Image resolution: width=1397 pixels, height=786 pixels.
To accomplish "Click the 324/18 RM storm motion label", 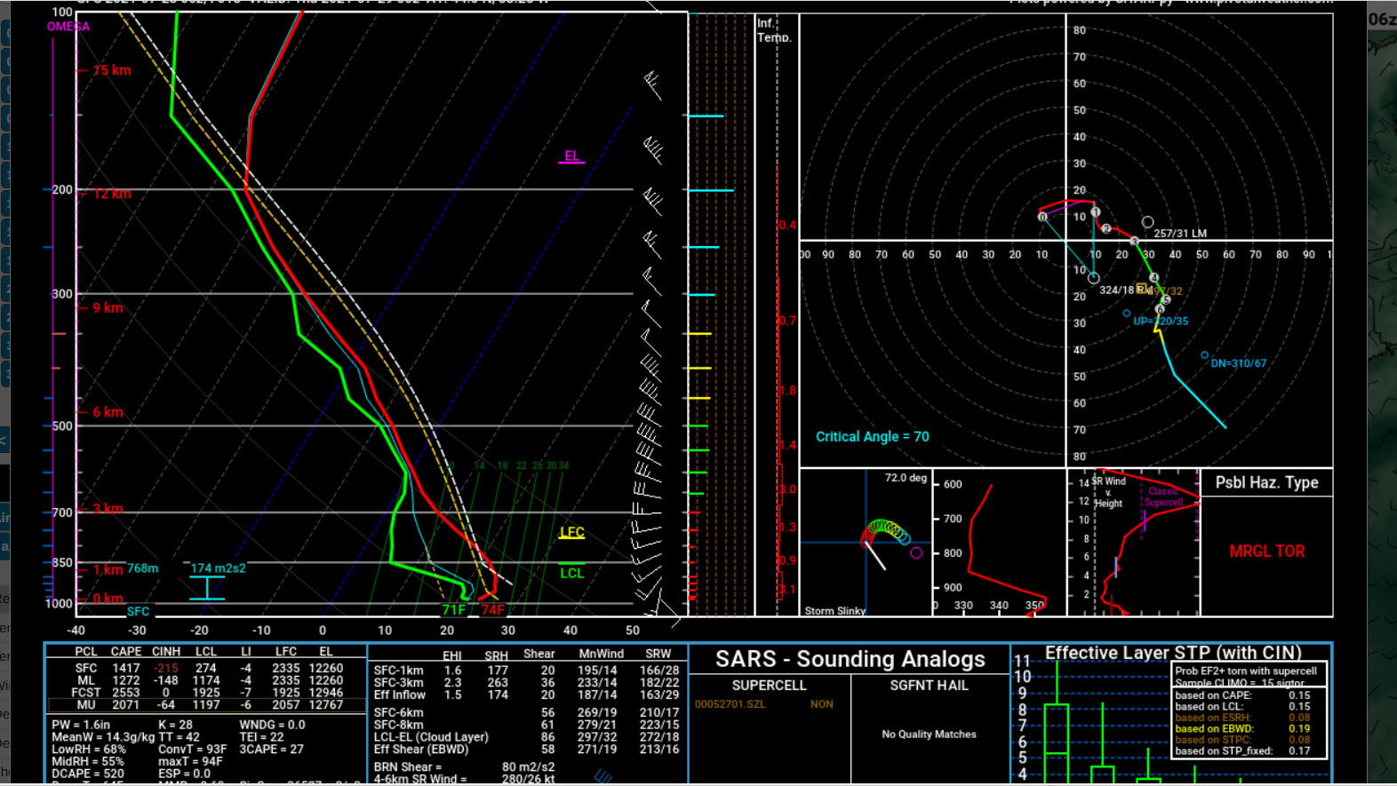I will click(1125, 290).
